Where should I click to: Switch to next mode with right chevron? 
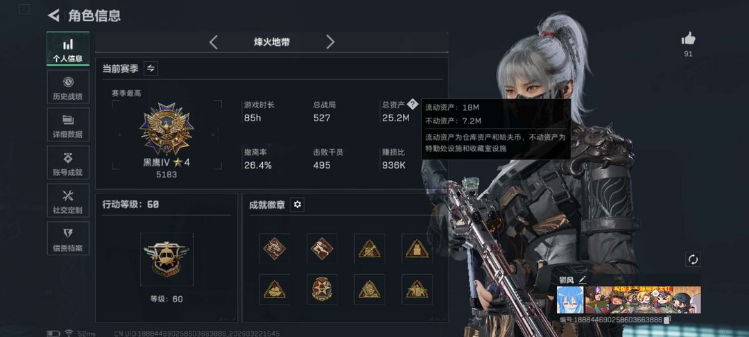330,42
